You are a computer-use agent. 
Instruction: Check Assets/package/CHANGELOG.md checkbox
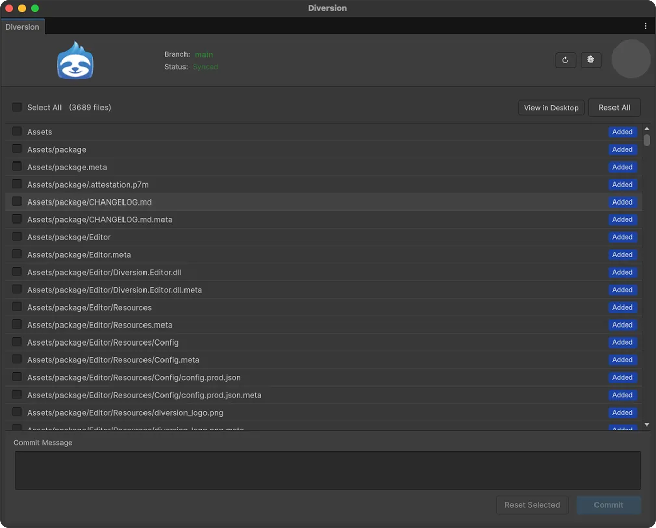point(17,201)
